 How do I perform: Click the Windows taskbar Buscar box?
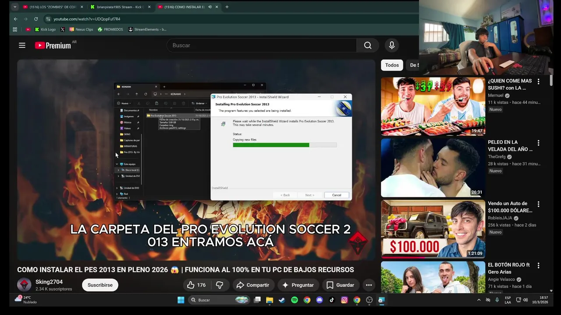[219, 300]
